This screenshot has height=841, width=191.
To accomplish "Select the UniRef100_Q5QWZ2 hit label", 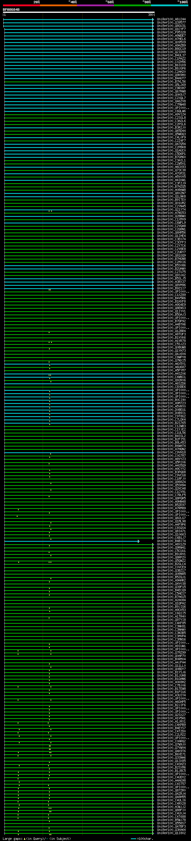I will click(171, 561).
